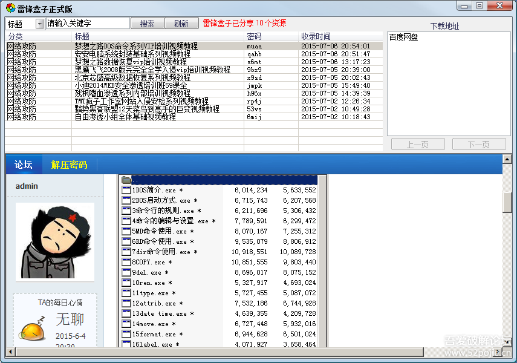Click the keyword search input field
The width and height of the screenshot is (517, 363).
[87, 24]
